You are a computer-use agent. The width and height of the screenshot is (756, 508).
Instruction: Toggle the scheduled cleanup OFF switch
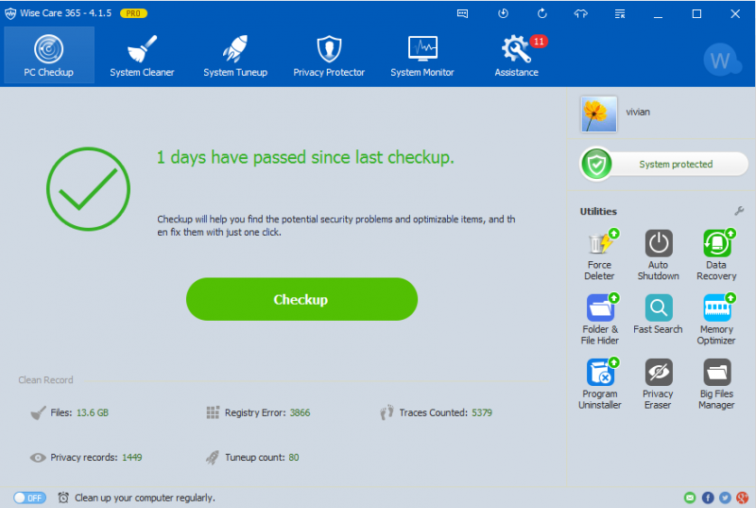(x=29, y=498)
